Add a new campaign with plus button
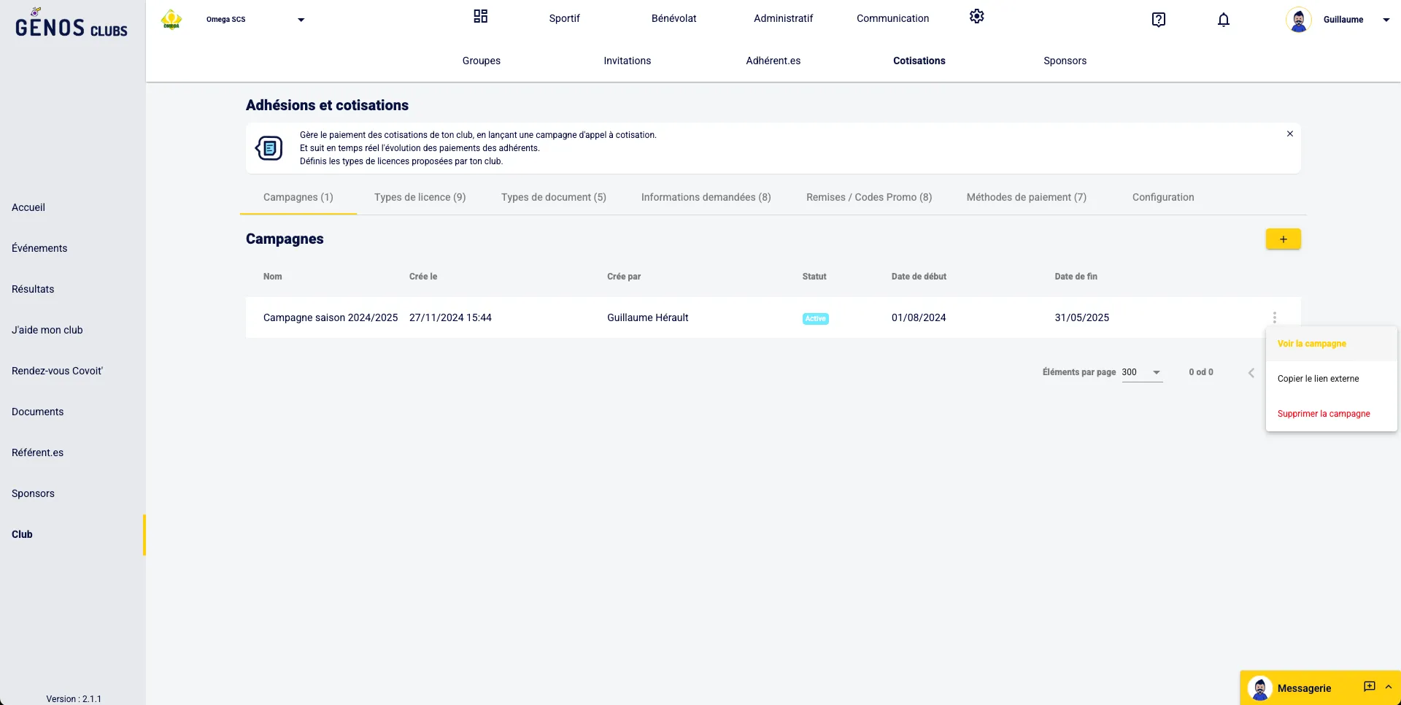The image size is (1401, 705). point(1283,239)
